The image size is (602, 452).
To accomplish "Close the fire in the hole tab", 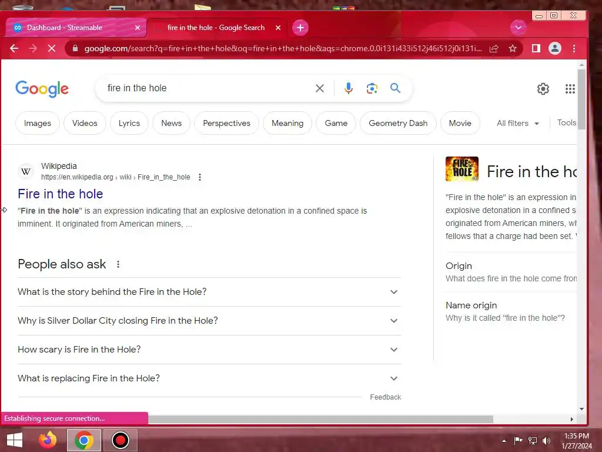I will pyautogui.click(x=278, y=28).
